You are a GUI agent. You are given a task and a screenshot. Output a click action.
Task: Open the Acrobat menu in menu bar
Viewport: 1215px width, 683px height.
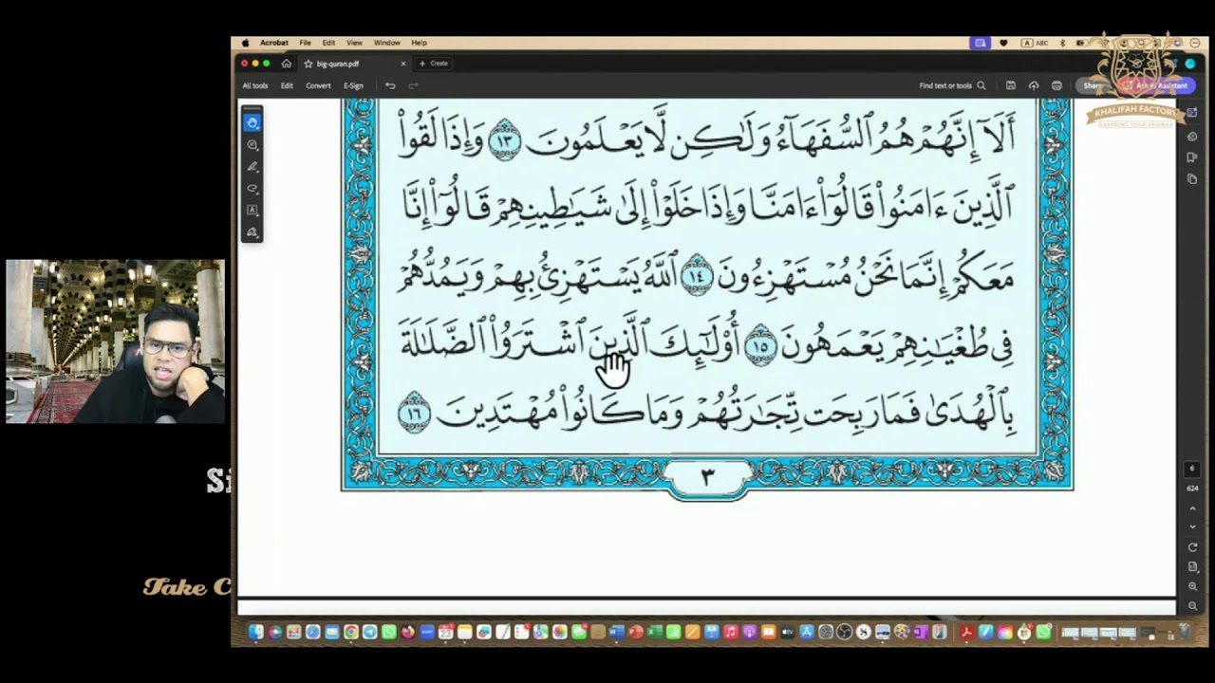pyautogui.click(x=274, y=43)
